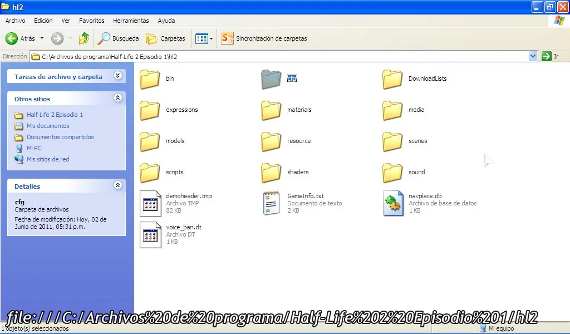Viewport: 570px width, 334px height.
Task: Open the Búsqueda search tool
Action: pyautogui.click(x=118, y=38)
